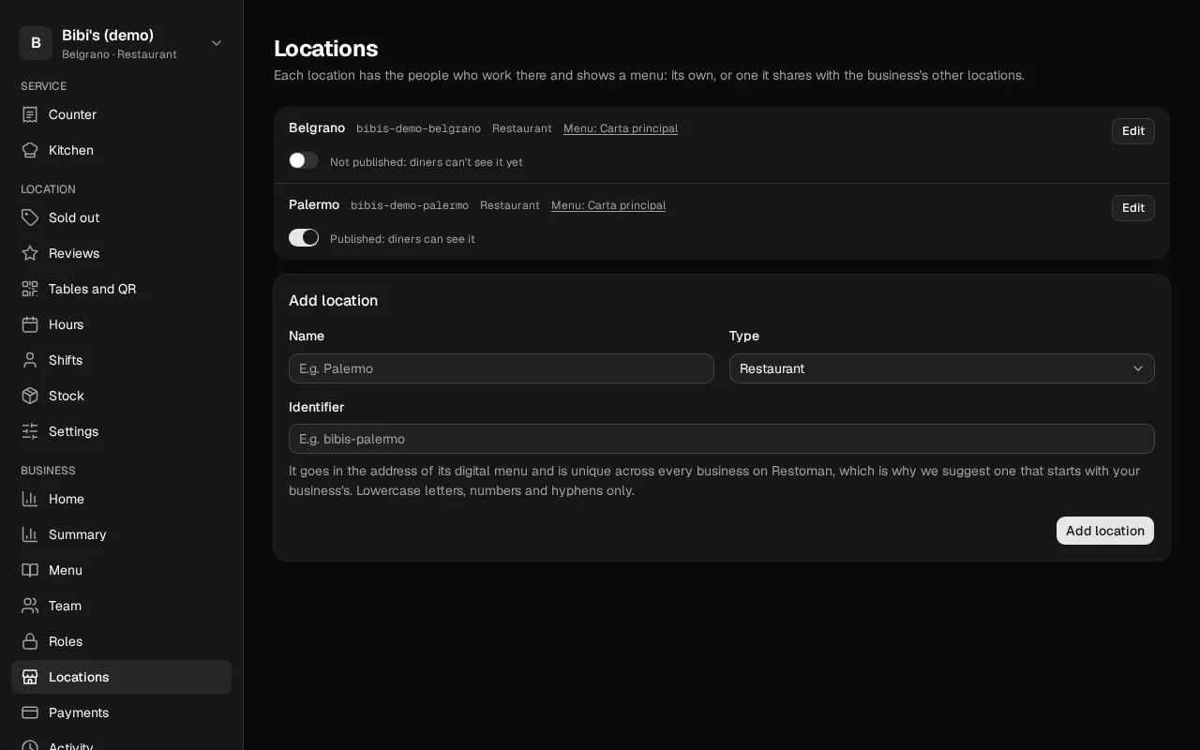The height and width of the screenshot is (750, 1200).
Task: Click 'Published: diners can see it' text
Action: 402,239
